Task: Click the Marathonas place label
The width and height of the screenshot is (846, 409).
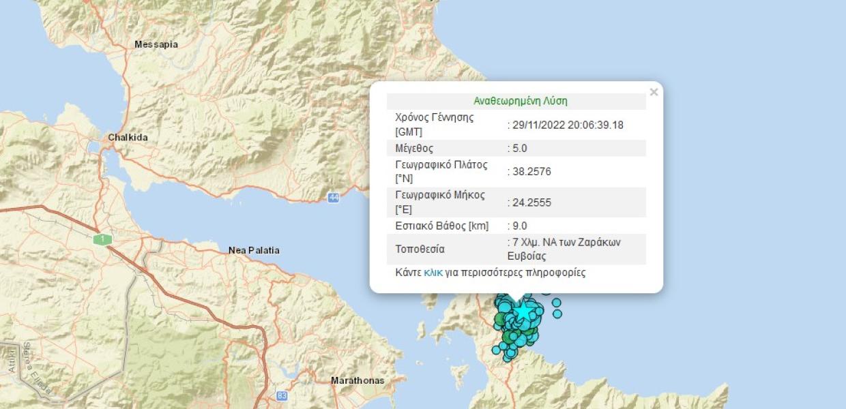Action: (358, 380)
